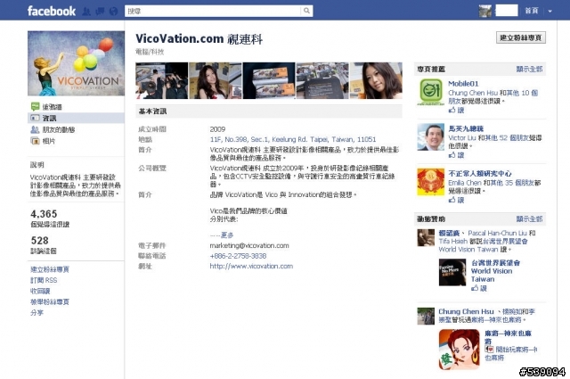570x379 pixels.
Task: Like the World Vision Taiwan page
Action: (479, 288)
